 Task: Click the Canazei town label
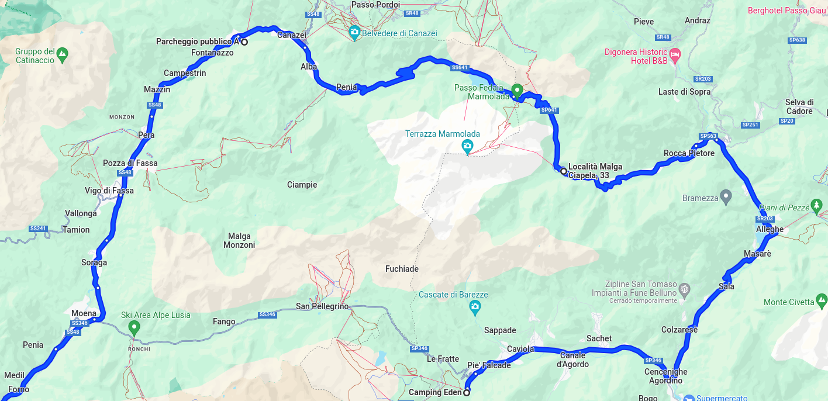(291, 35)
